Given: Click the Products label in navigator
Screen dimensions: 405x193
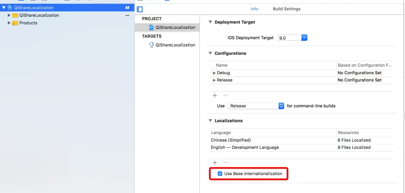Looking at the screenshot, I should tap(28, 23).
